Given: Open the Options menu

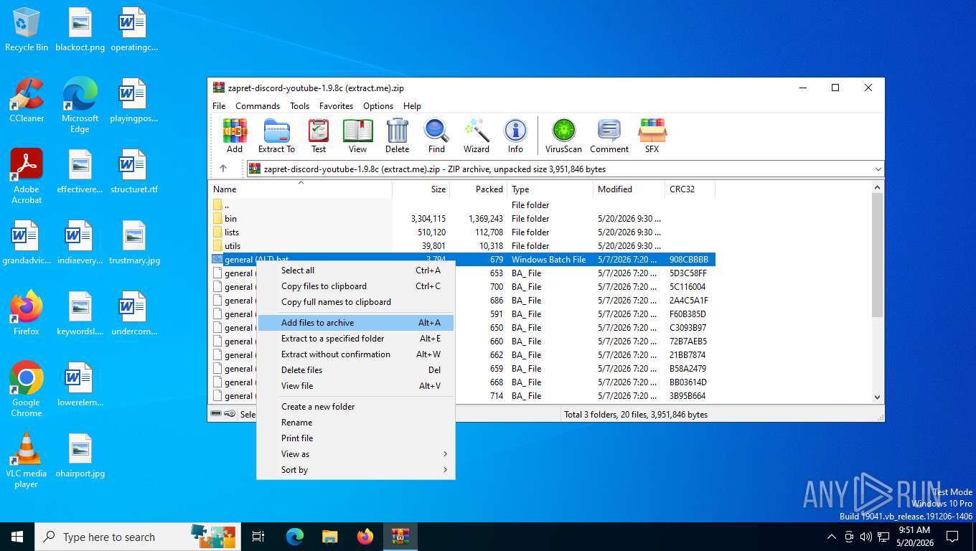Looking at the screenshot, I should click(378, 105).
